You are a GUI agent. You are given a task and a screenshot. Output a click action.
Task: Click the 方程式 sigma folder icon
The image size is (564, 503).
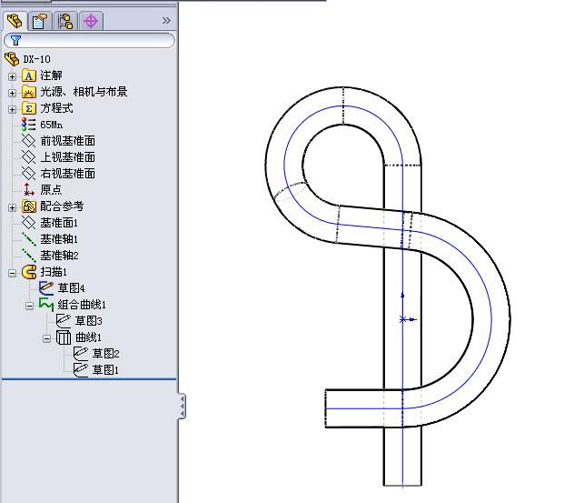pos(29,108)
